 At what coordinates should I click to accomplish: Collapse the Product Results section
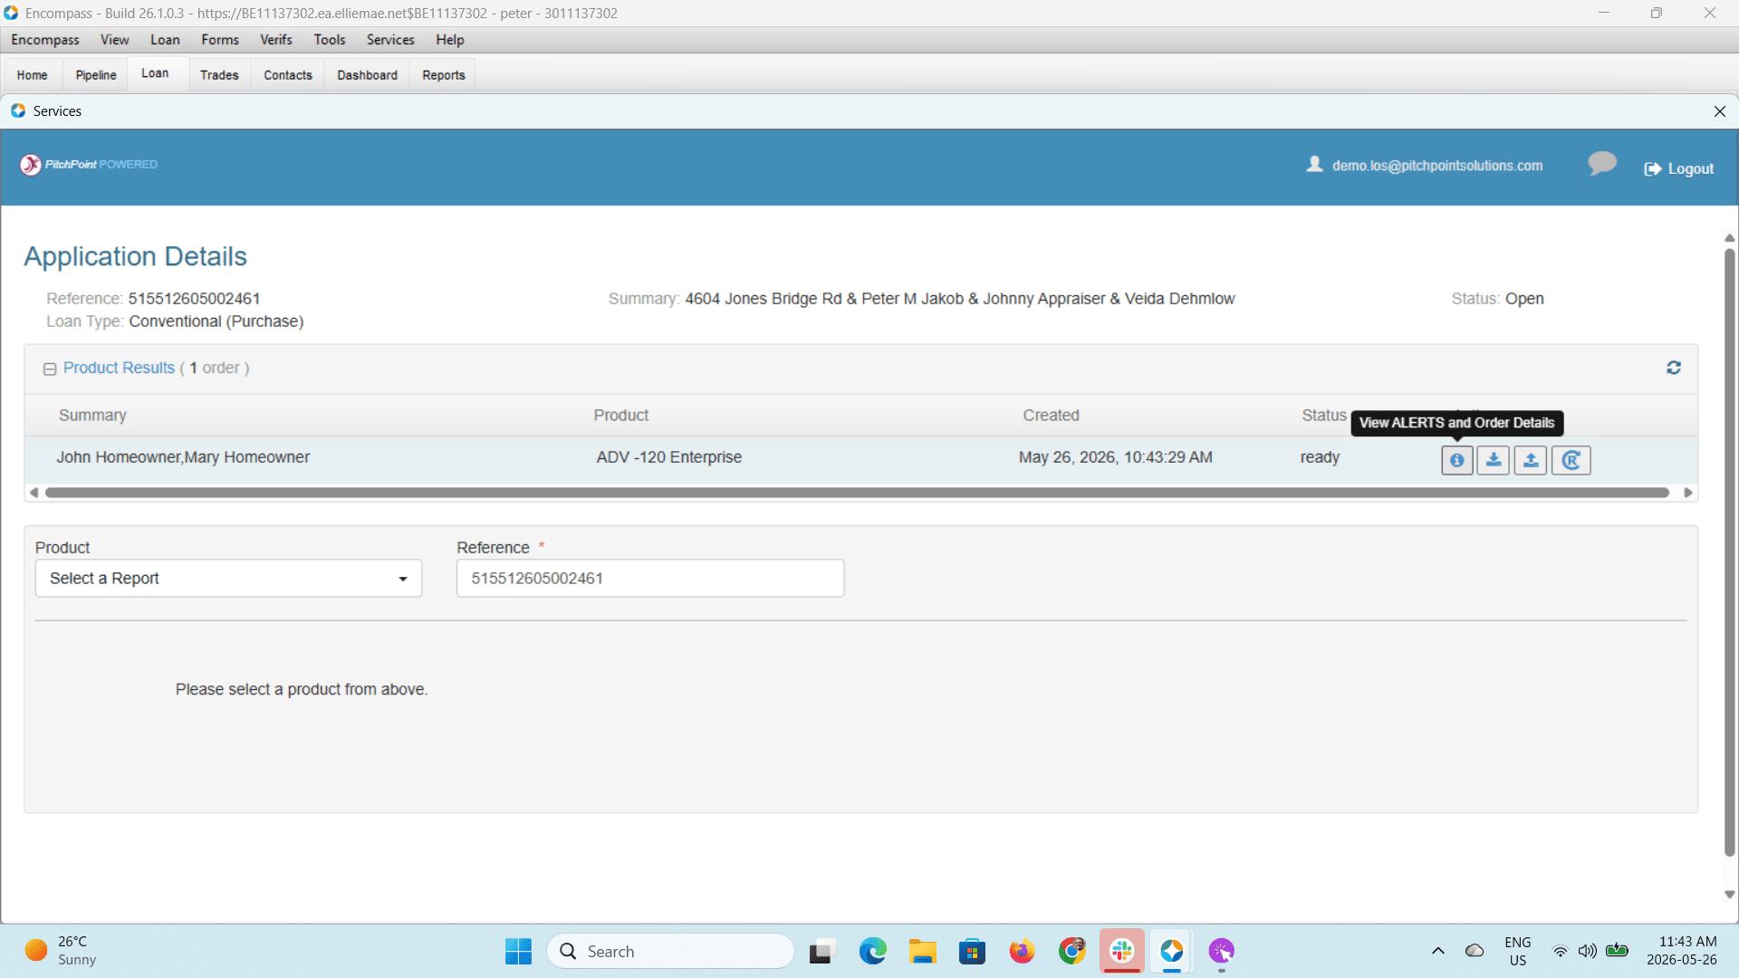coord(50,369)
